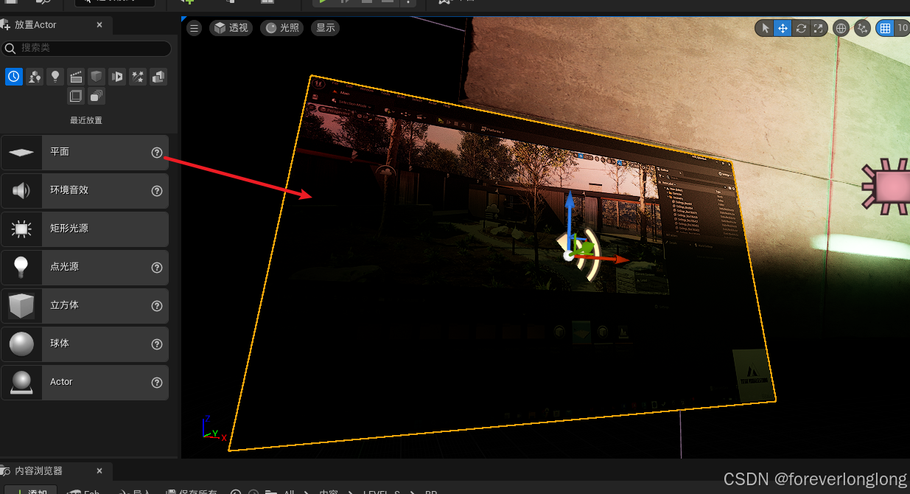910x494 pixels.
Task: Click the bulb thumbnail beside 点光源
Action: (21, 268)
